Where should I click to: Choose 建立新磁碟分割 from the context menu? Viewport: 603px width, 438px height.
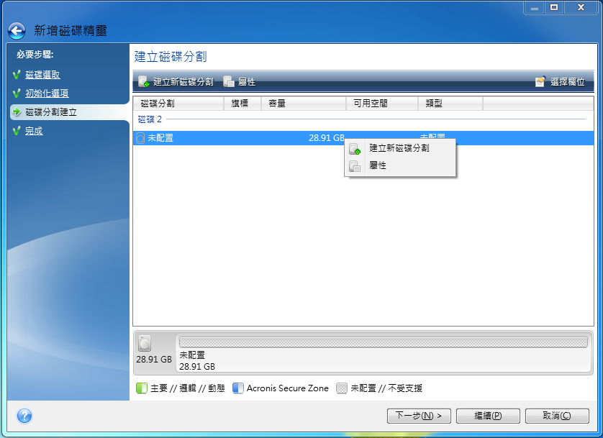coord(399,148)
